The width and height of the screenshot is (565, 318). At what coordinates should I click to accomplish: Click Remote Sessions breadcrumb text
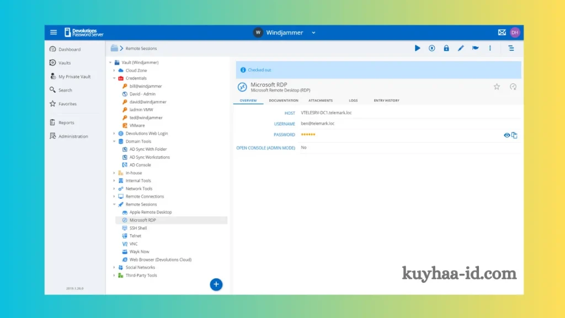[x=141, y=49]
